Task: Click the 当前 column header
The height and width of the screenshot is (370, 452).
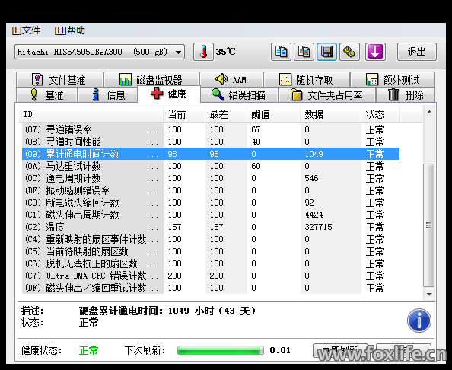Action: [184, 114]
